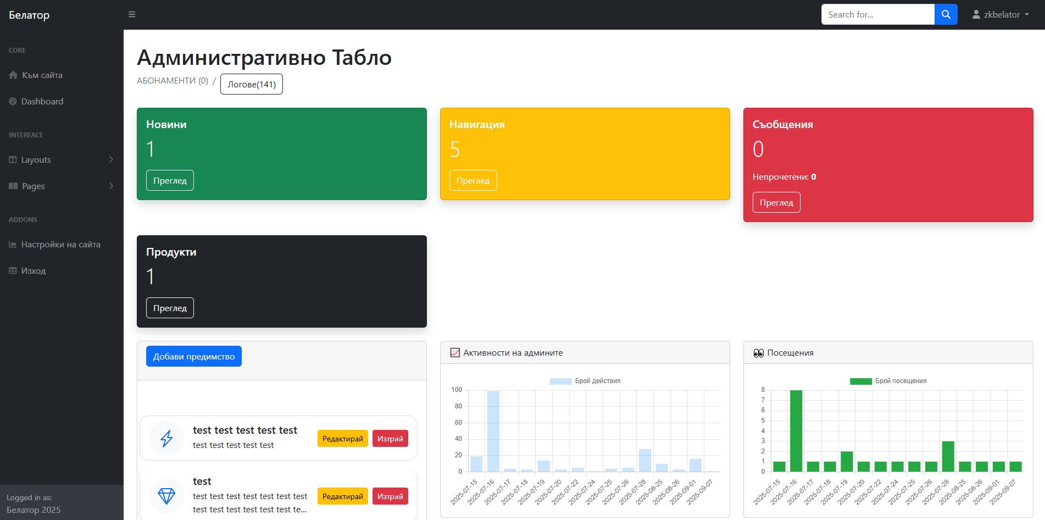Screen dimensions: 1045x520
Task: Open the АБОНАМЕНТИ (0) breadcrumb link
Action: tap(173, 81)
